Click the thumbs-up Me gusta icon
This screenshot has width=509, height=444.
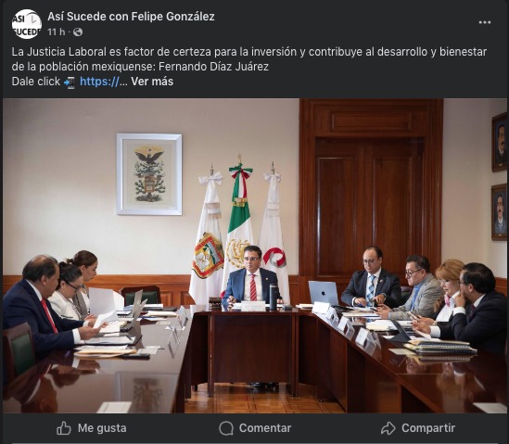click(x=64, y=428)
